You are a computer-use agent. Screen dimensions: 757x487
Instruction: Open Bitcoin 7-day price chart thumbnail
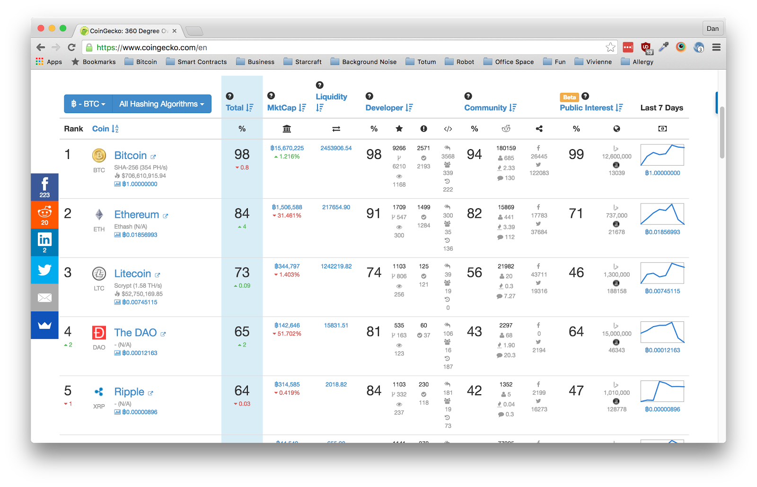point(662,155)
